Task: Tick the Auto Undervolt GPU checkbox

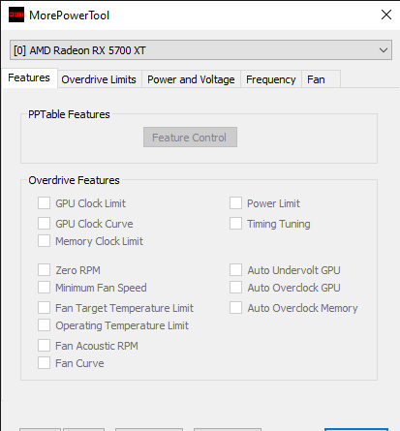Action: coord(235,270)
